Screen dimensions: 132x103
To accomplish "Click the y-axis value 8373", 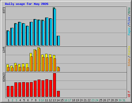I will coord(4,10).
